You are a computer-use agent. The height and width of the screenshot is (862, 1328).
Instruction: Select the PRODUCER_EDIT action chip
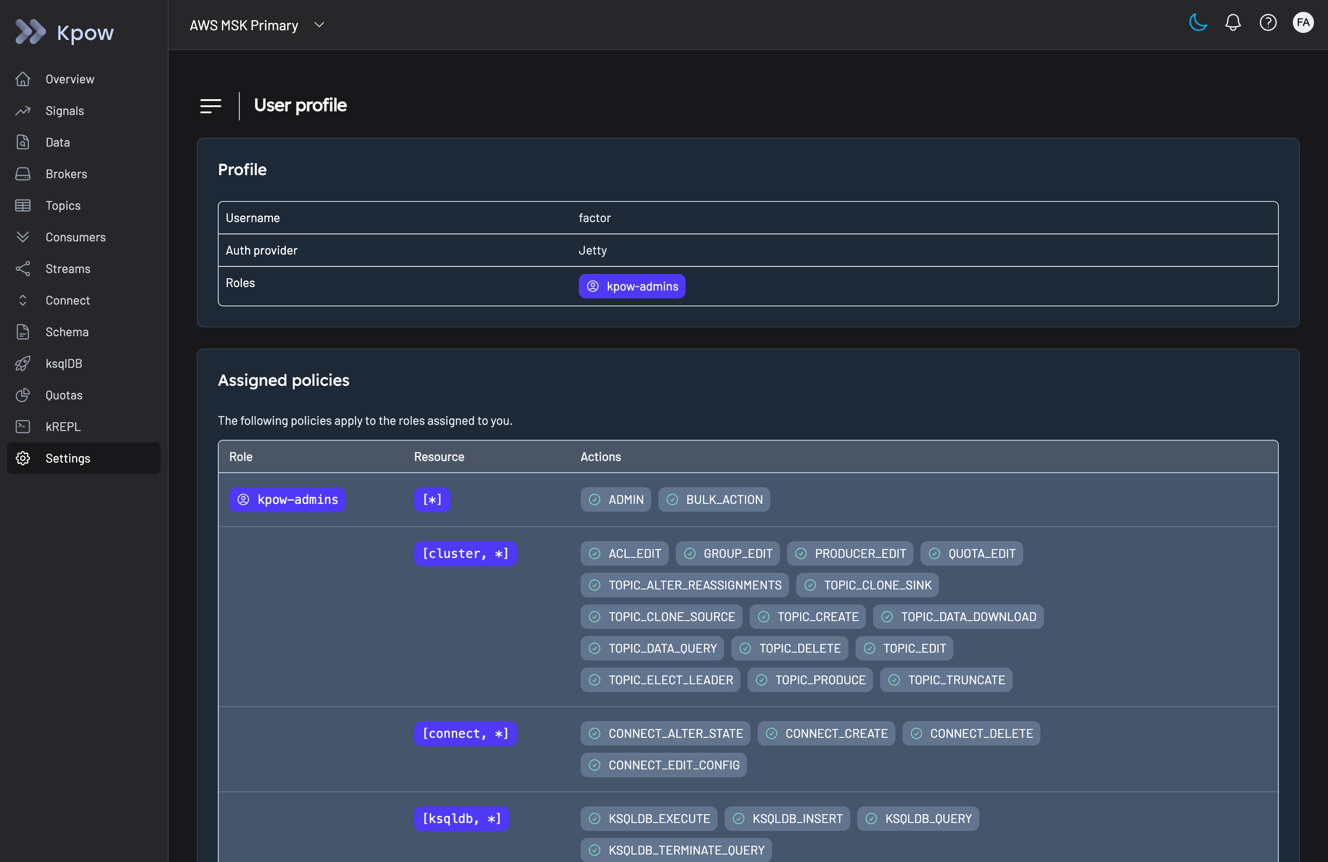[850, 553]
